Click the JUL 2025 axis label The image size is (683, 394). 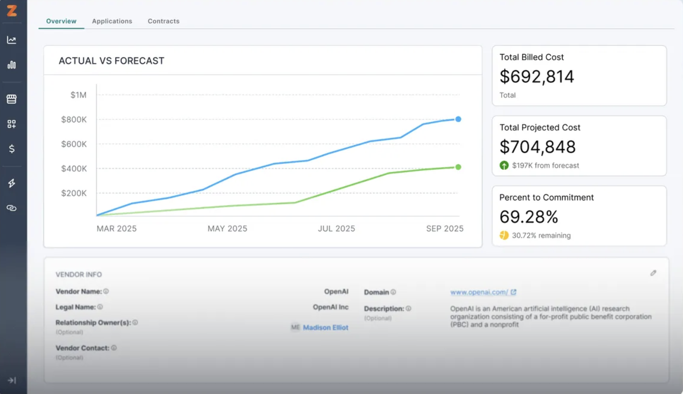coord(337,228)
